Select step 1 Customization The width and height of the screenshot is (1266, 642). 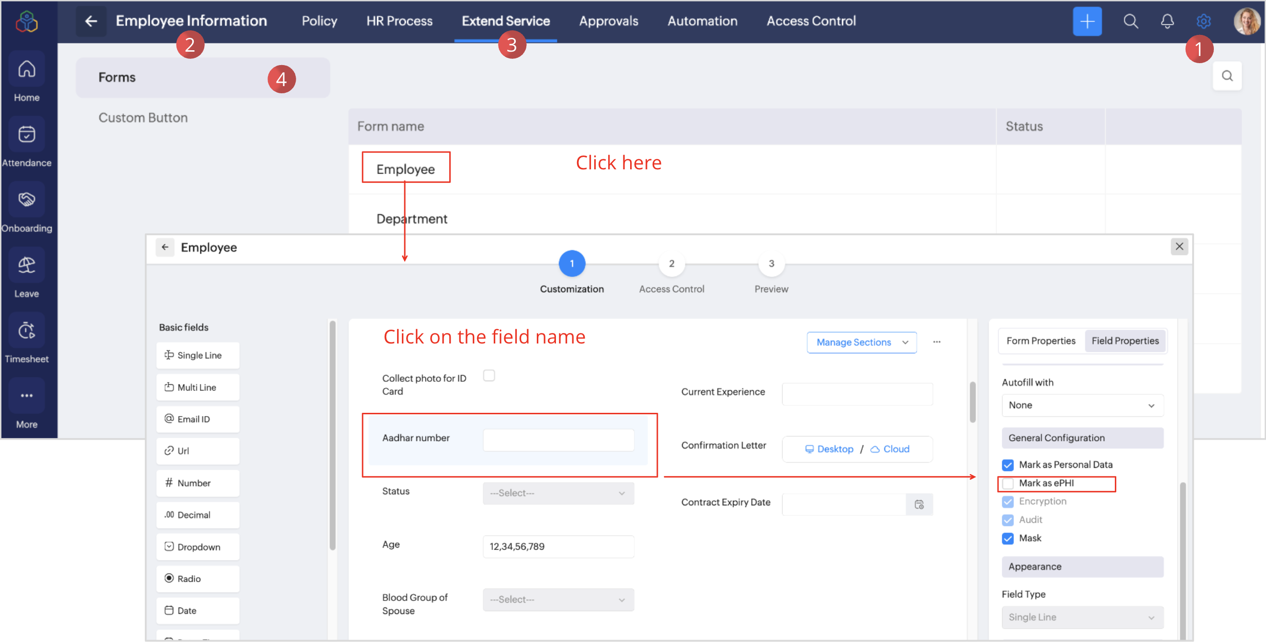pos(572,264)
